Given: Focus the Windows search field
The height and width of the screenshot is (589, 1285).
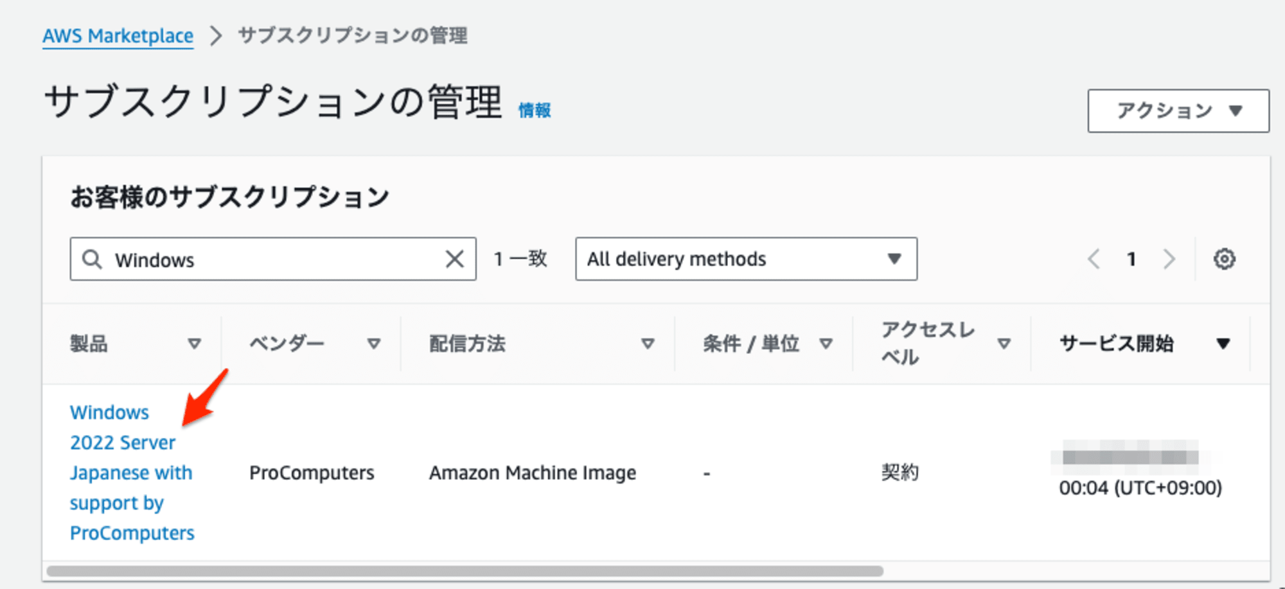Looking at the screenshot, I should (x=273, y=259).
